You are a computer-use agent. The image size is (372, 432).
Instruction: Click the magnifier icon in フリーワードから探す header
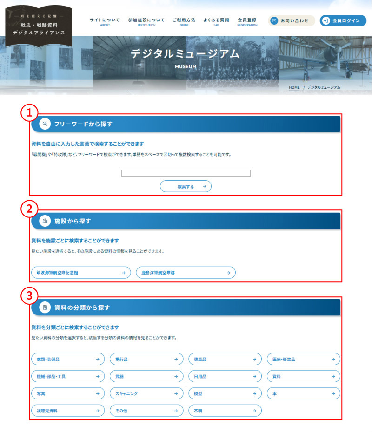tap(45, 124)
